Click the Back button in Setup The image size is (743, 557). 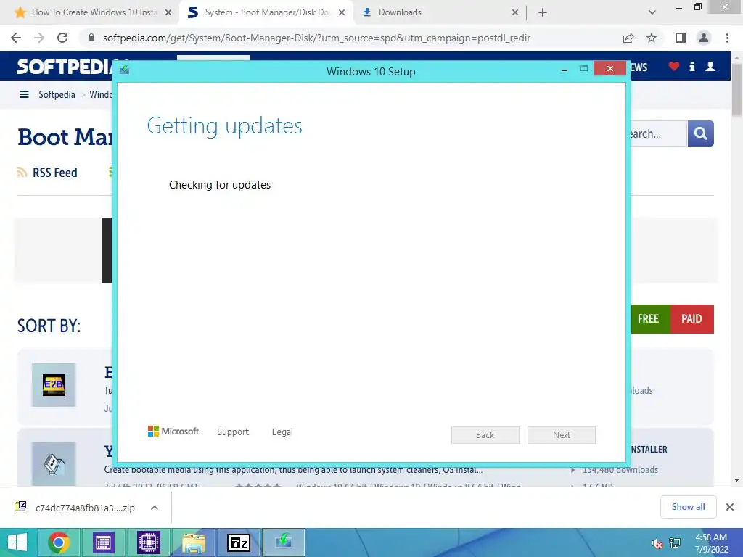(x=485, y=435)
